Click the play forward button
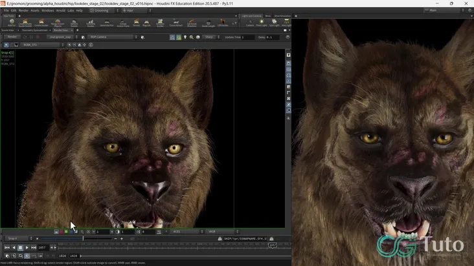Image resolution: width=474 pixels, height=266 pixels. coord(27,248)
